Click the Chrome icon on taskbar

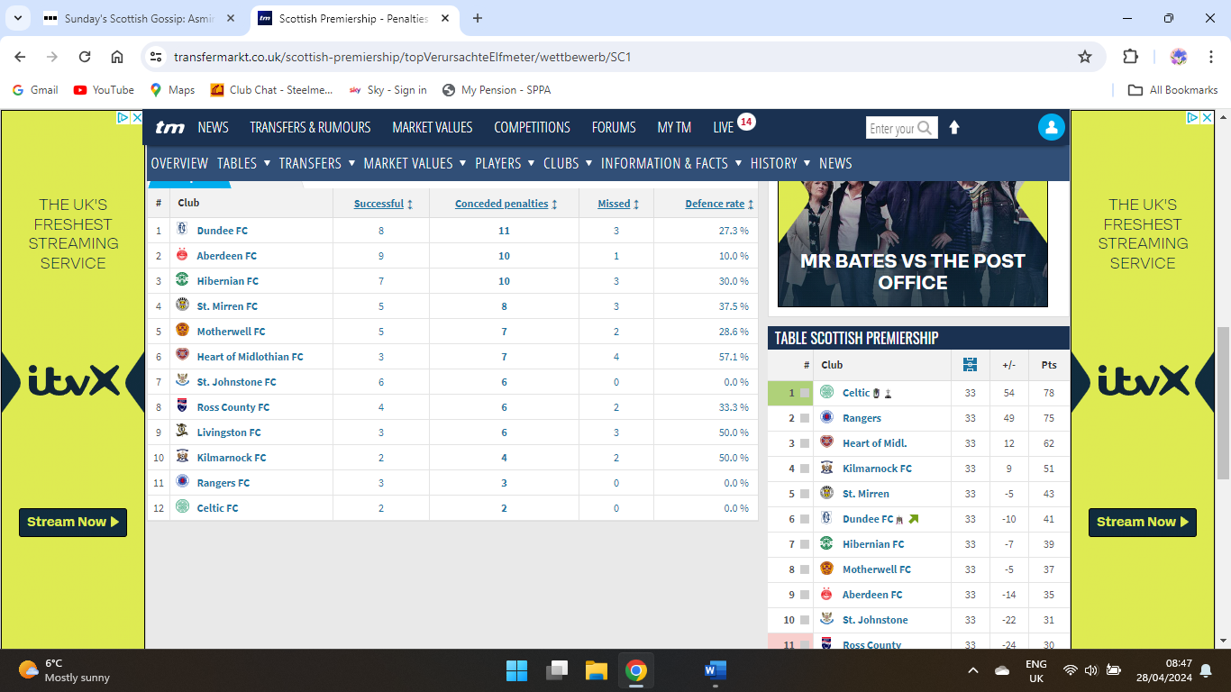(636, 670)
